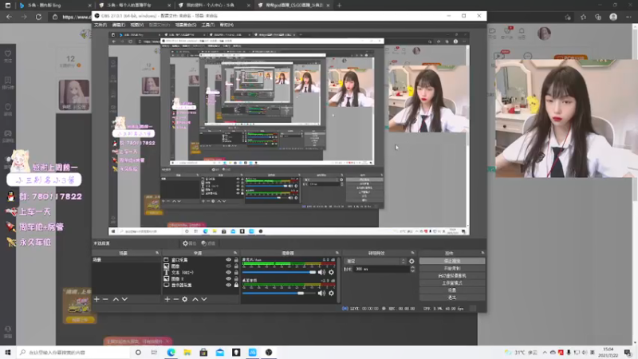The width and height of the screenshot is (638, 359).
Task: Move scene up in scenes list
Action: point(116,299)
